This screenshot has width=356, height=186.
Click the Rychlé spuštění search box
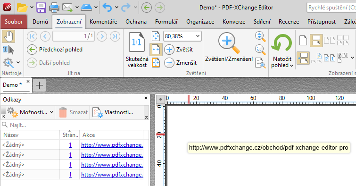point(331,8)
